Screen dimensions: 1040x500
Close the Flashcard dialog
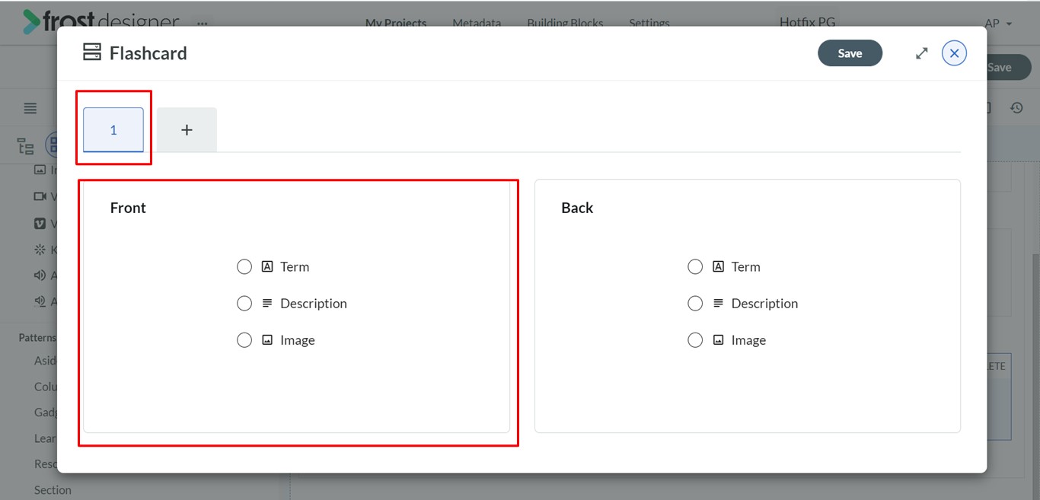point(954,53)
